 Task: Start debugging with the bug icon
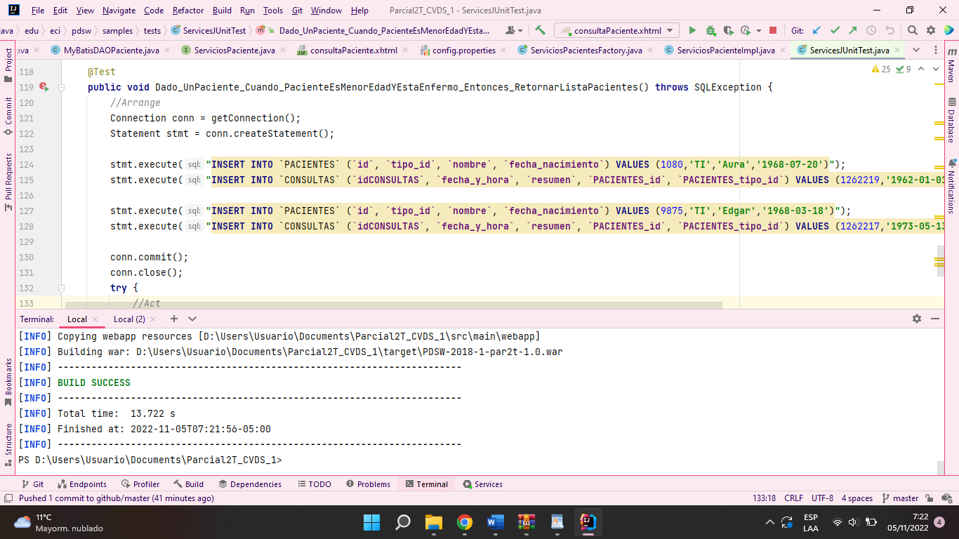(x=710, y=30)
